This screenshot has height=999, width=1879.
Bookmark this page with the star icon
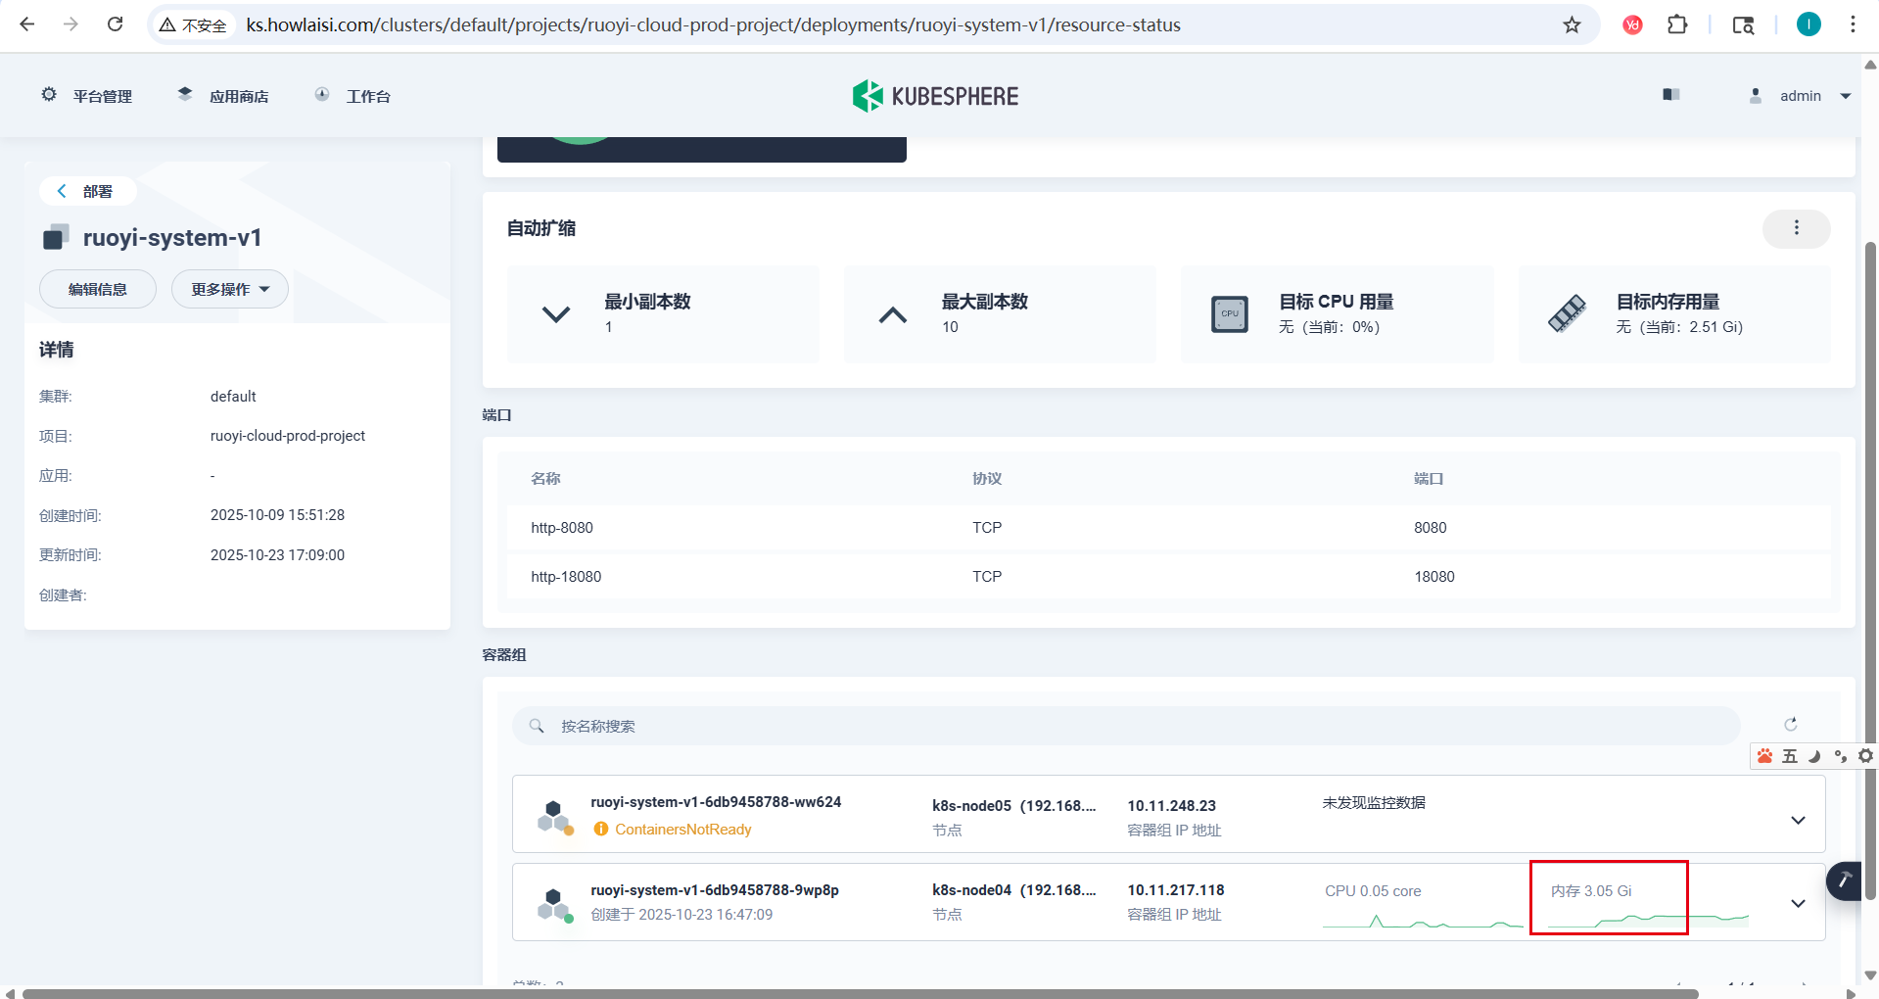pyautogui.click(x=1572, y=24)
